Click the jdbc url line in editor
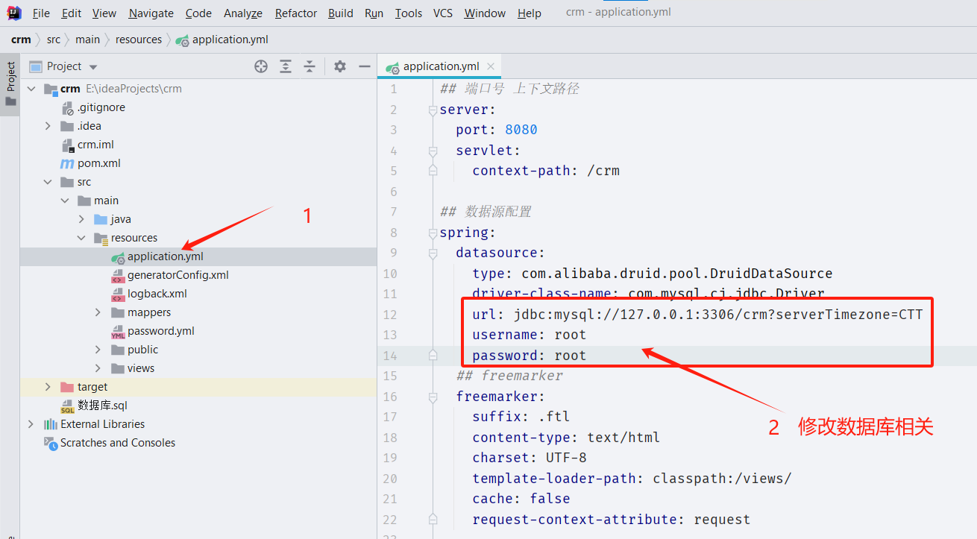Viewport: 977px width, 539px height. [x=697, y=315]
